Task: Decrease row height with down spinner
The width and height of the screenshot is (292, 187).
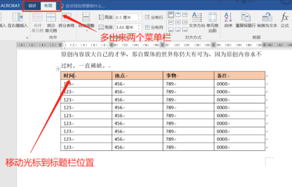Action: point(139,19)
